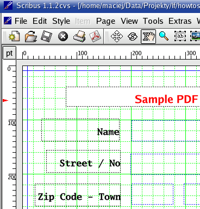Print the document with the printer icon
The width and height of the screenshot is (200, 209).
point(79,36)
